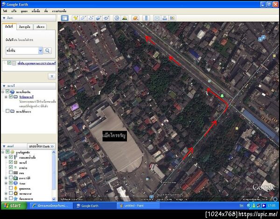Click the Record a Tour camera icon

point(106,18)
